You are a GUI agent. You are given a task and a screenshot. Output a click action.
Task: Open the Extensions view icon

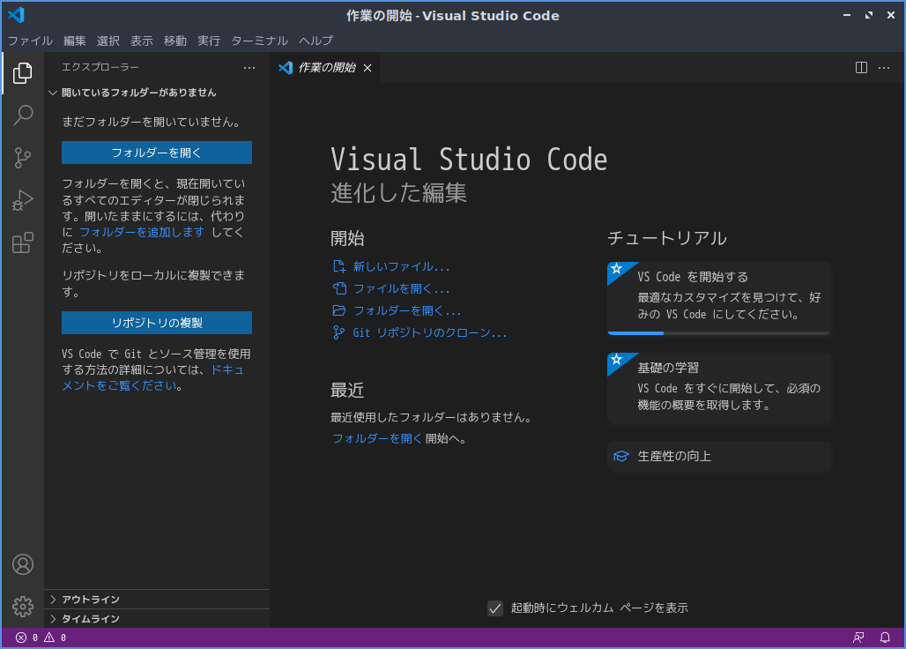click(x=23, y=242)
